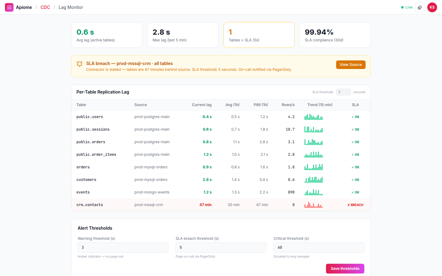Sort by the Table column header

pos(81,105)
